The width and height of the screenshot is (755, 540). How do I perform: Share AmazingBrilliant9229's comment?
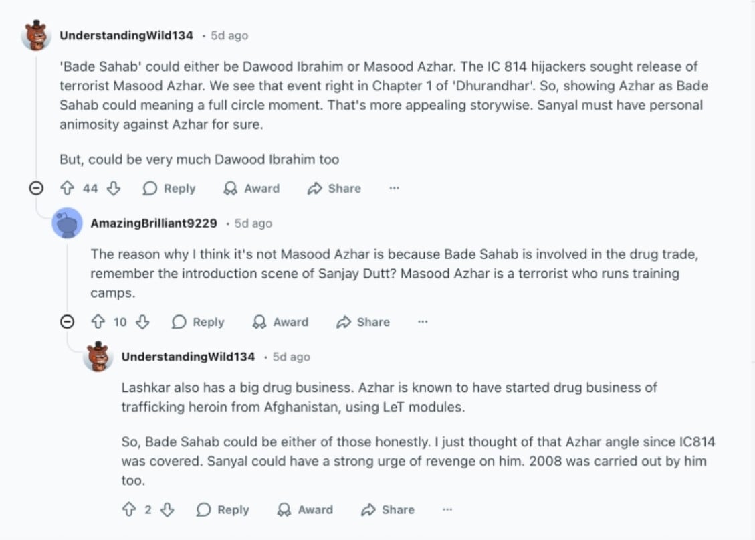[x=362, y=322]
